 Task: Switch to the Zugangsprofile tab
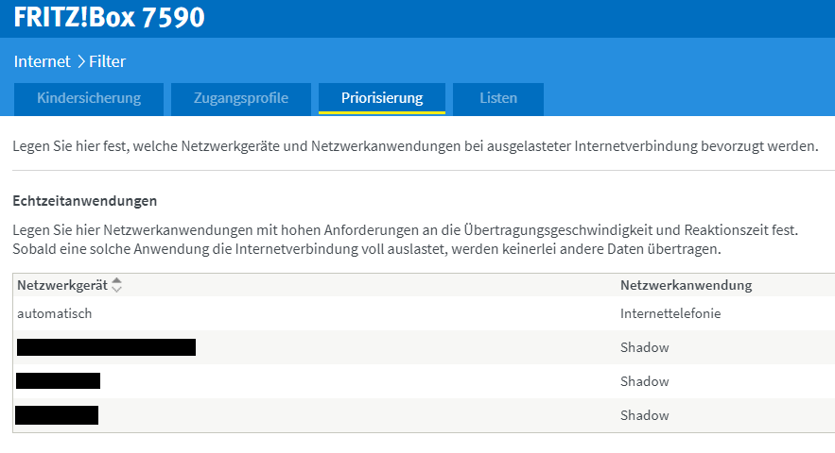(x=241, y=98)
